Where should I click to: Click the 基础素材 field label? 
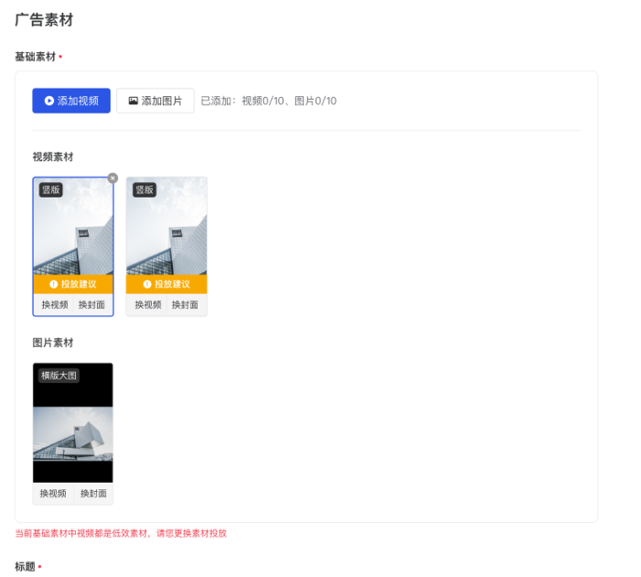coord(35,57)
